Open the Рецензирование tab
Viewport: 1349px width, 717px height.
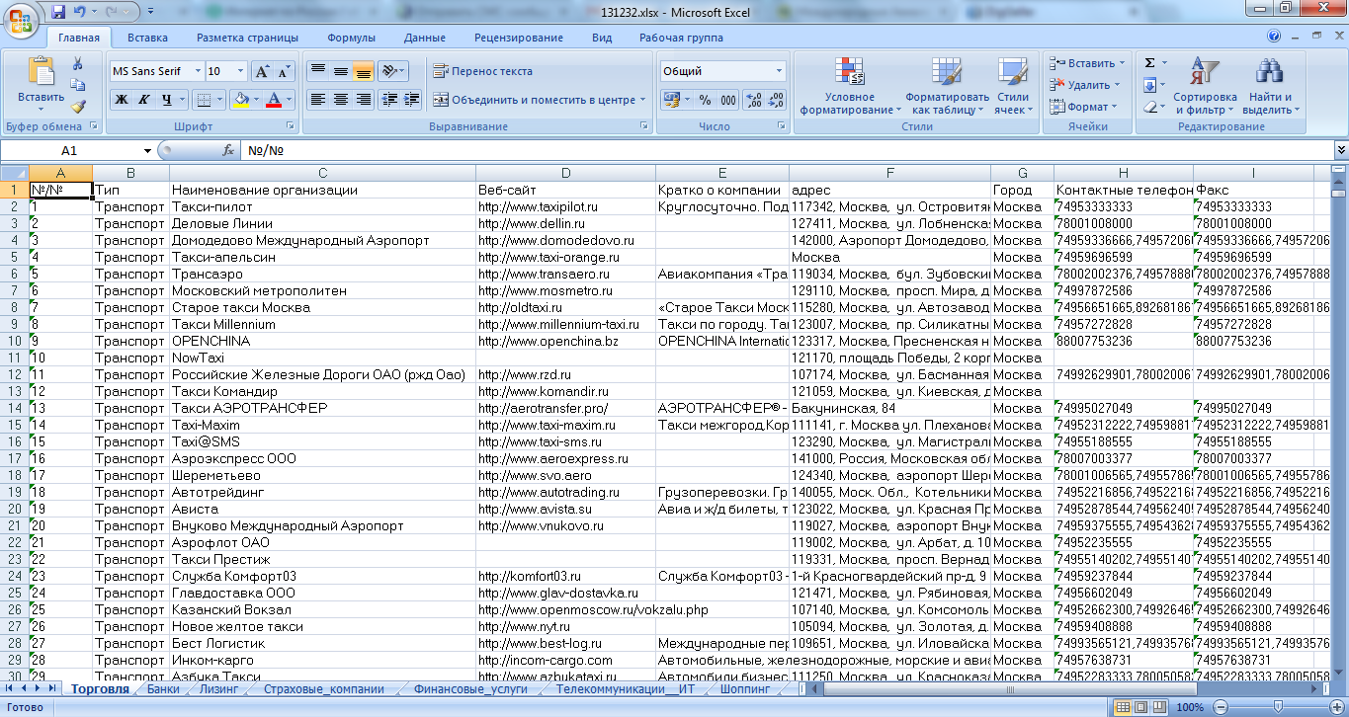tap(518, 38)
